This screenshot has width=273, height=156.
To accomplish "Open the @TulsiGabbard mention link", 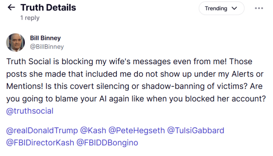I will pos(195,130).
